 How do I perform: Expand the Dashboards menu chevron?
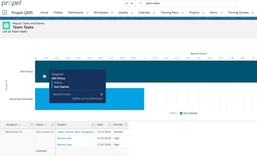coord(87,13)
